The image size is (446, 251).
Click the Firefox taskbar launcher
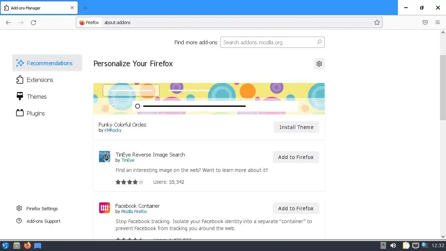click(x=27, y=245)
